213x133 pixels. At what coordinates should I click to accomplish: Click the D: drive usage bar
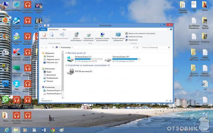(x=126, y=59)
